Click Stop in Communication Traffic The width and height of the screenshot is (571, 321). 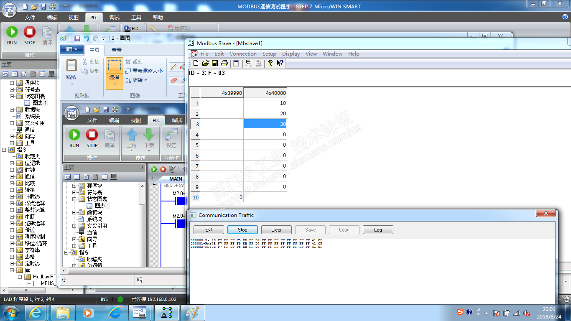[242, 229]
